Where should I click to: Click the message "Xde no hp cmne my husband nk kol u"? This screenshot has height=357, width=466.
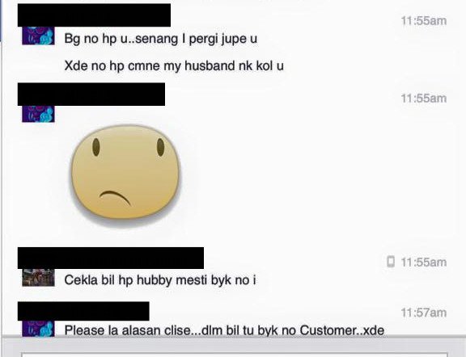coord(174,66)
